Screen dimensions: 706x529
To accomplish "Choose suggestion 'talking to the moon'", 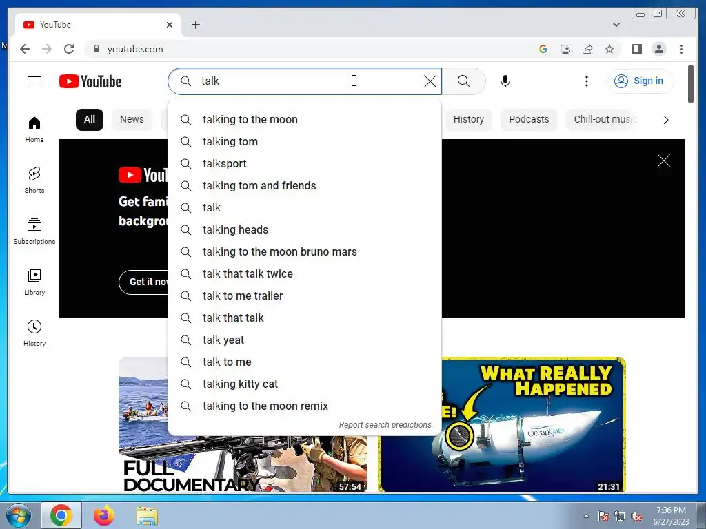I will 304,120.
